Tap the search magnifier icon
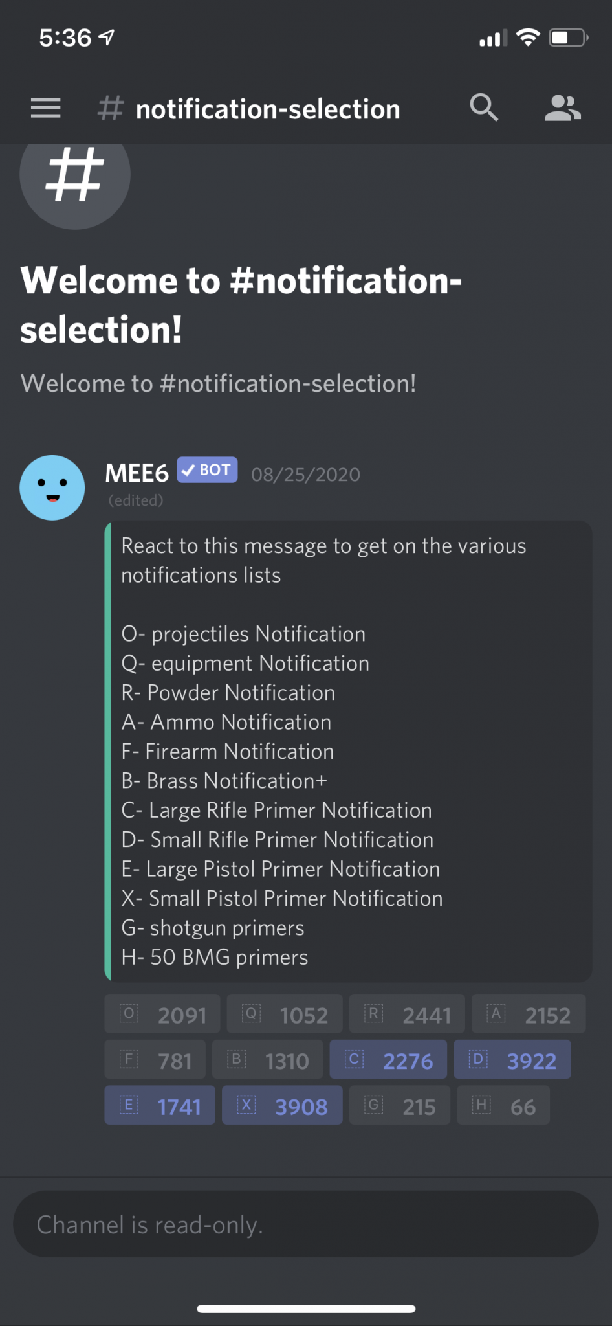The image size is (612, 1326). point(484,107)
